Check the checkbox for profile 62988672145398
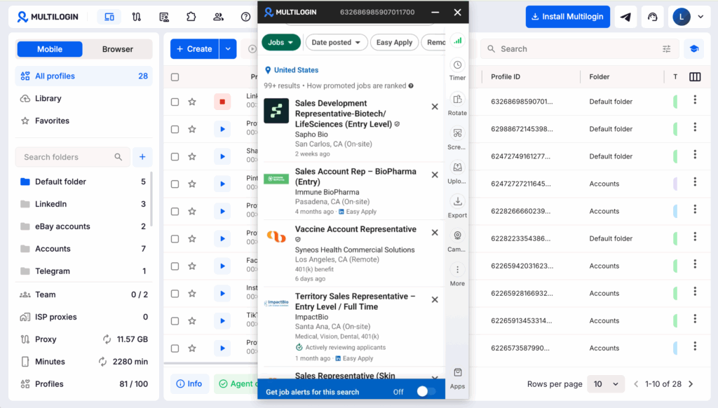The height and width of the screenshot is (408, 718). coord(175,129)
